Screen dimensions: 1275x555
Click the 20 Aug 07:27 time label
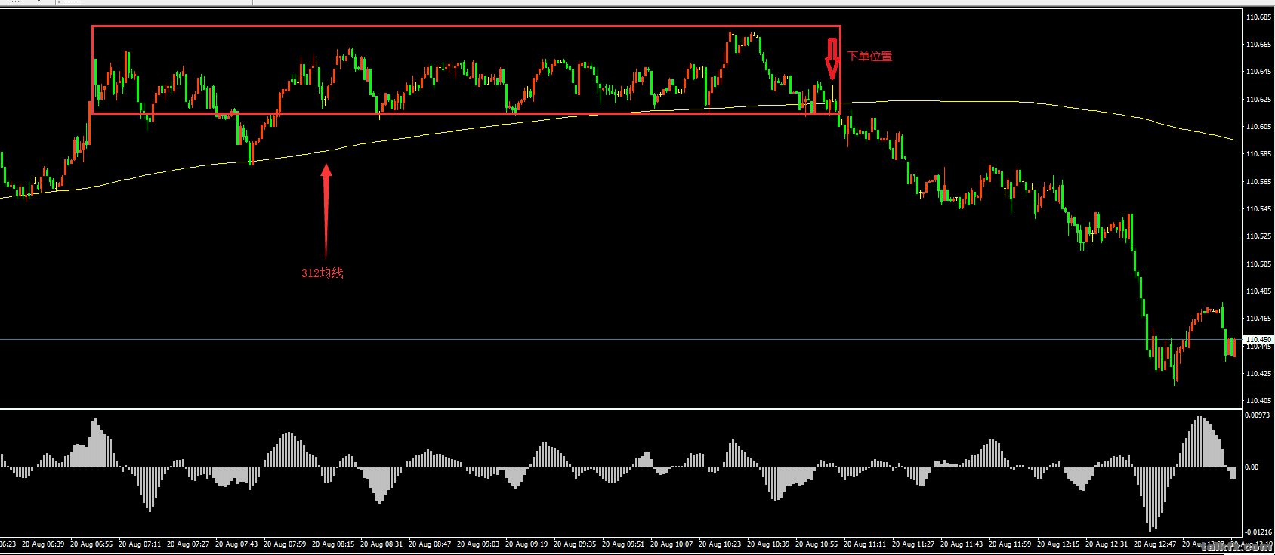tap(188, 544)
